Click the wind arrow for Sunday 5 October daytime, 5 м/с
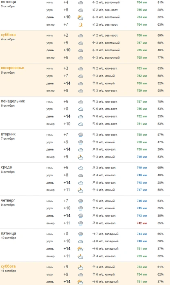 94,83
